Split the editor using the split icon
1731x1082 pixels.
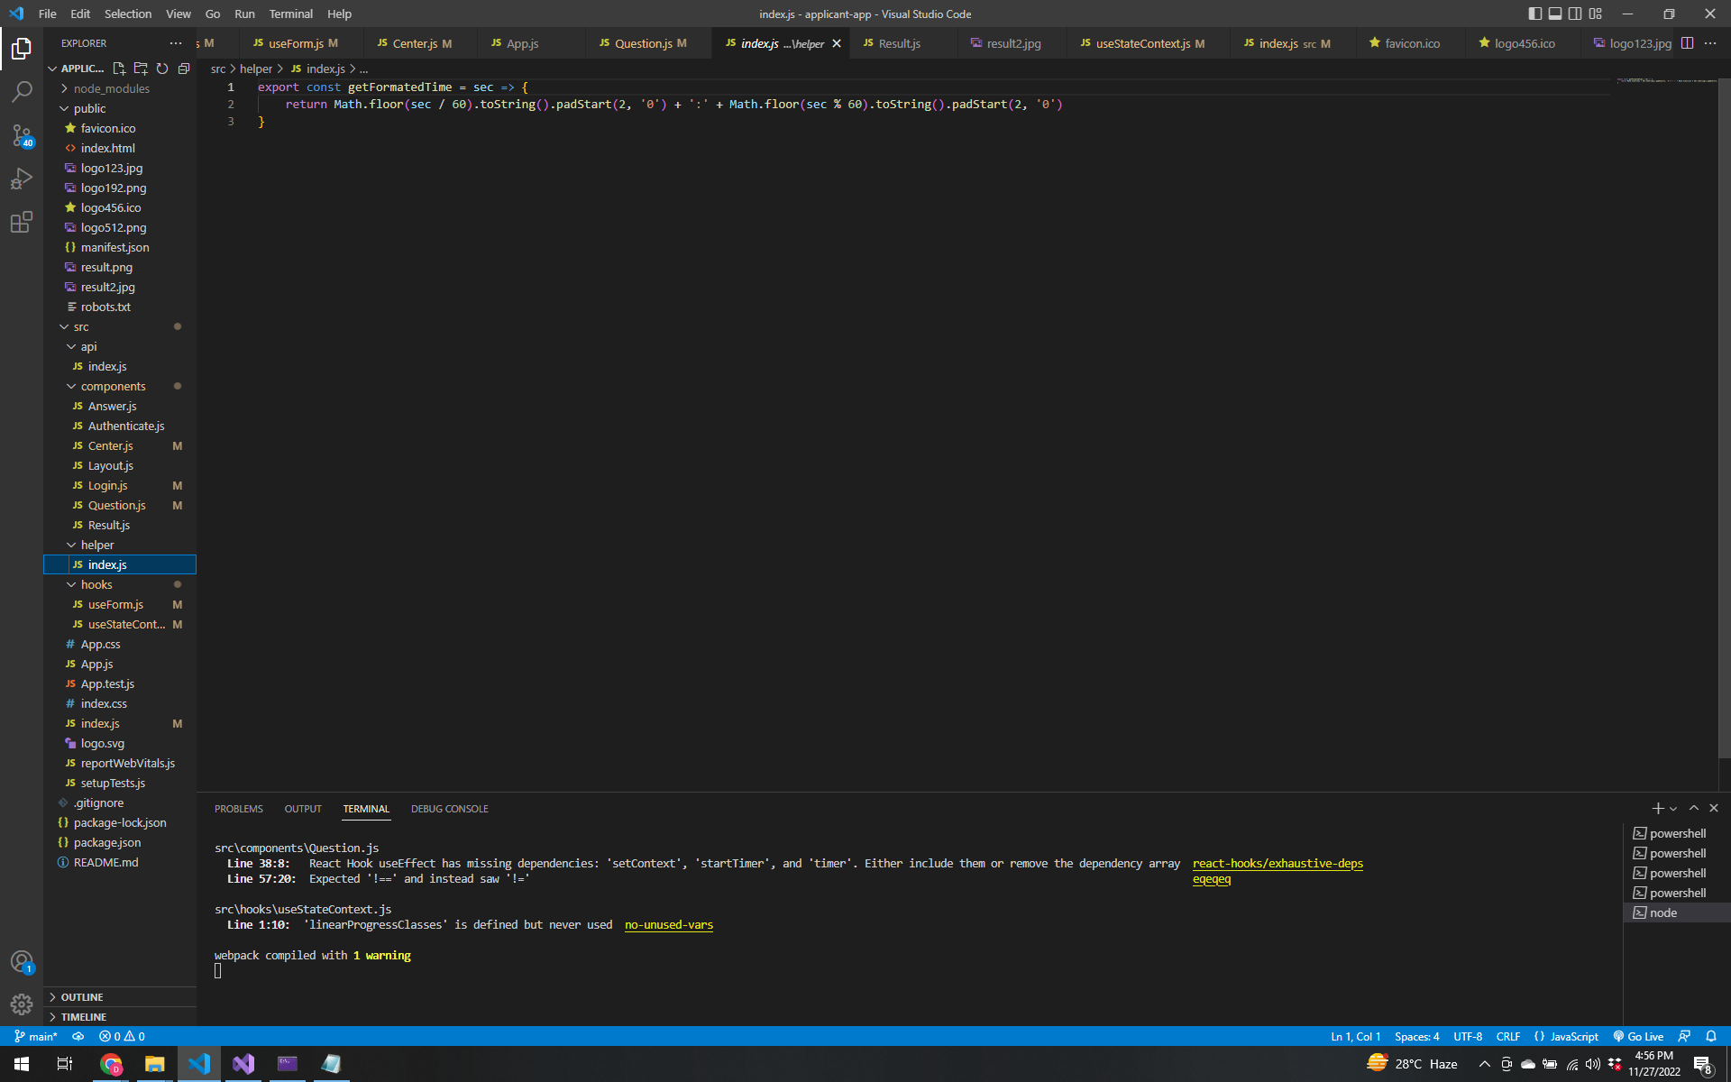[1686, 42]
